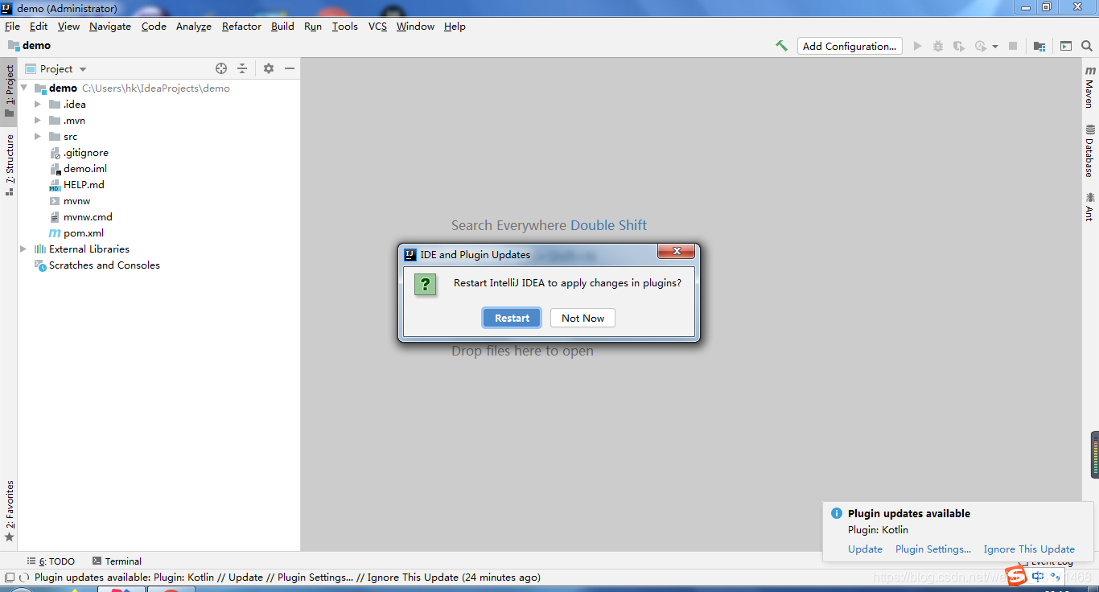Open the Window menu
This screenshot has height=592, width=1099.
point(415,26)
